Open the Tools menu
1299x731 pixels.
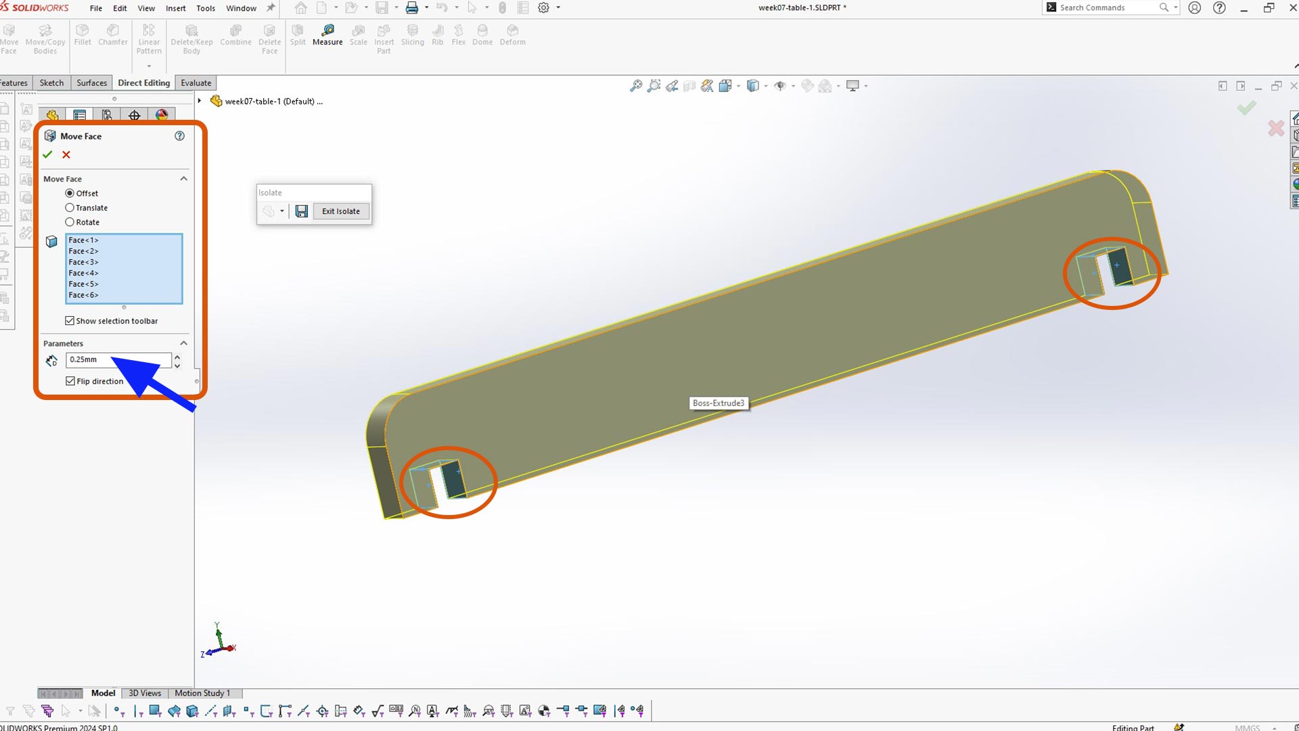click(206, 8)
